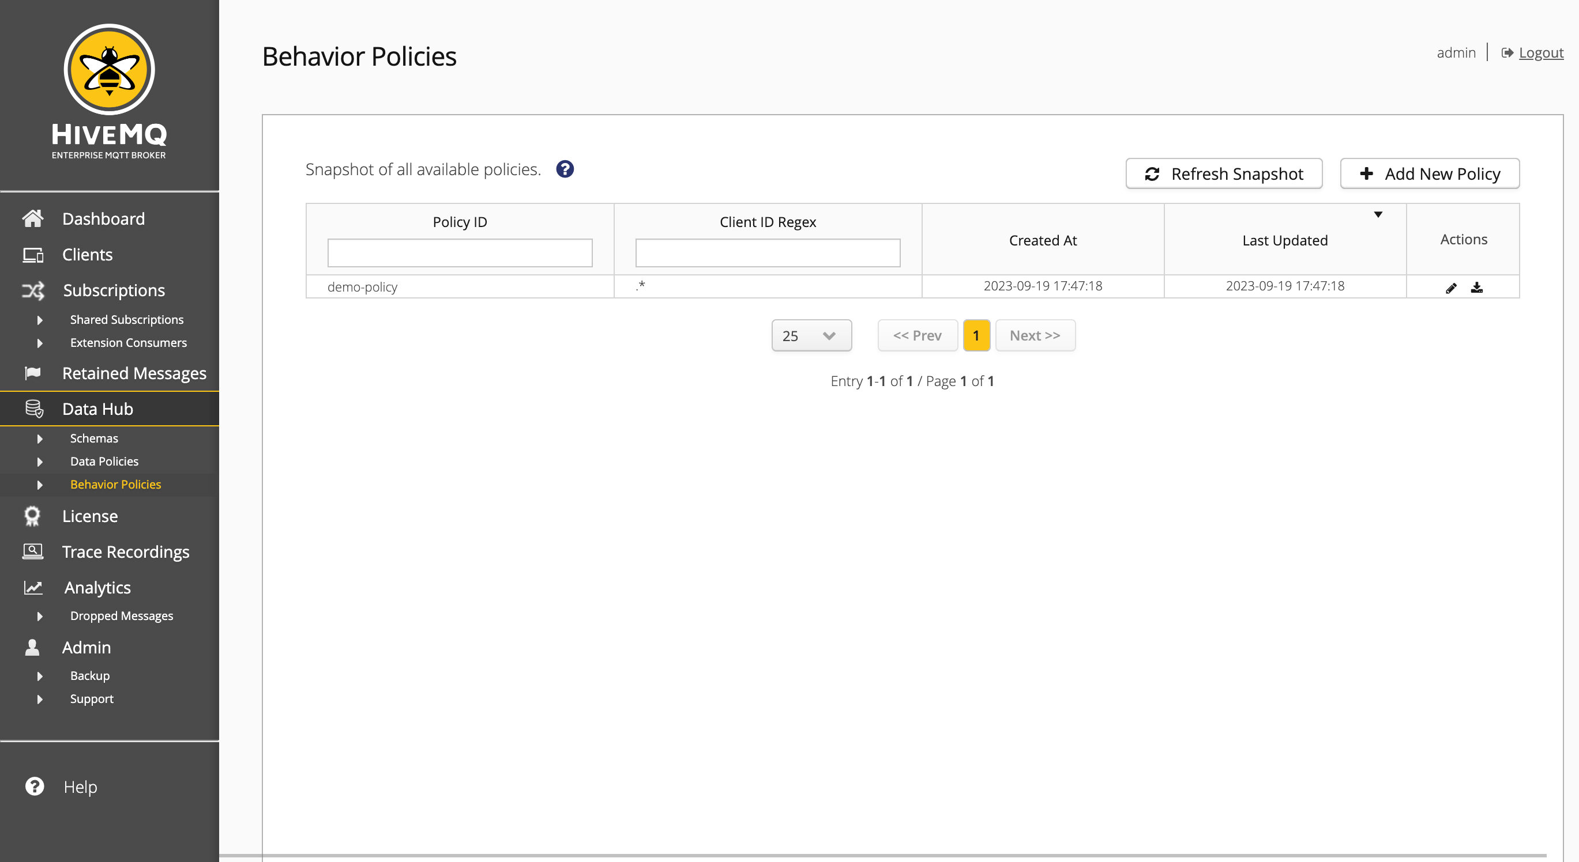Screen dimensions: 1579x862
Task: Click the horizontal scrollbar at page bottom
Action: coord(883,855)
